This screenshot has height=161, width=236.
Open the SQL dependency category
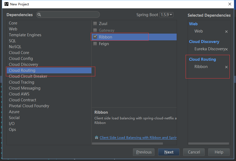point(49,41)
